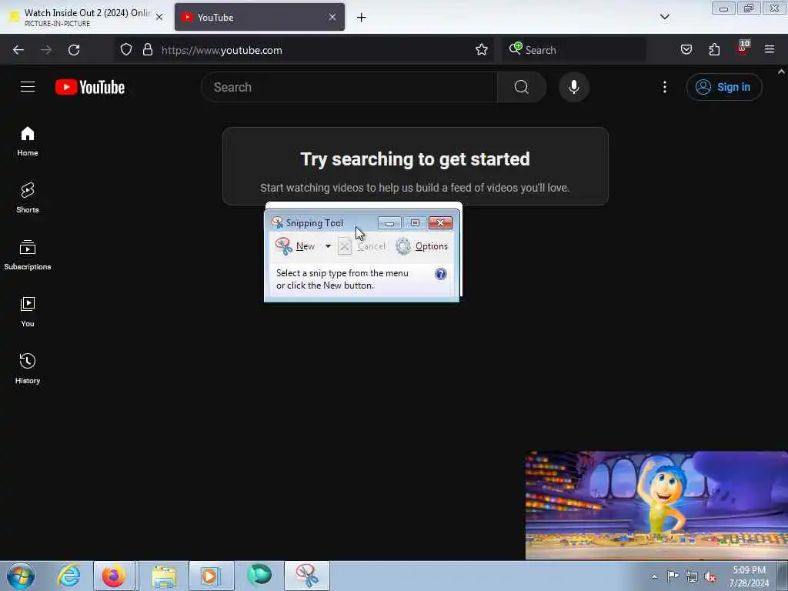Click the Firefox taskbar icon
The image size is (788, 591).
pos(114,576)
